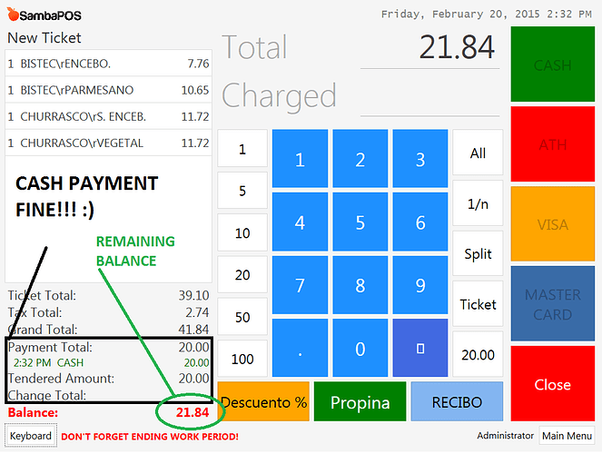602x454 pixels.
Task: Select the 100 quick amount
Action: click(242, 359)
